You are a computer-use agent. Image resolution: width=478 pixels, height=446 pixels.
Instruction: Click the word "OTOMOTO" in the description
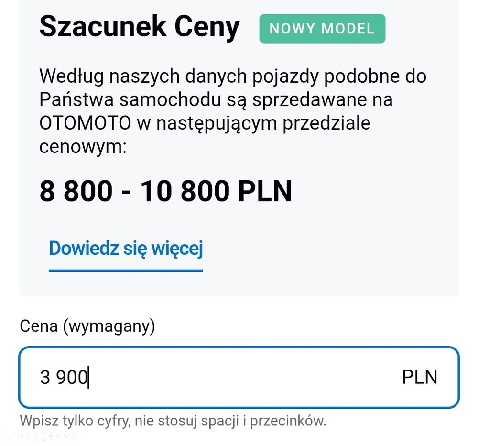[85, 123]
